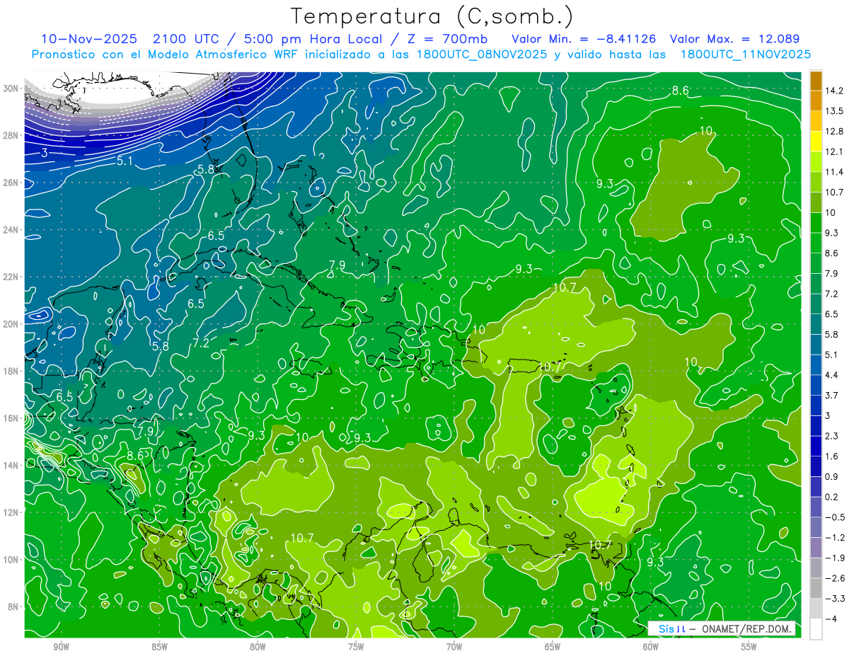Click the valid-until time '1800UTC_11NOV2025'
Screen dimensions: 849x656
pyautogui.click(x=745, y=54)
